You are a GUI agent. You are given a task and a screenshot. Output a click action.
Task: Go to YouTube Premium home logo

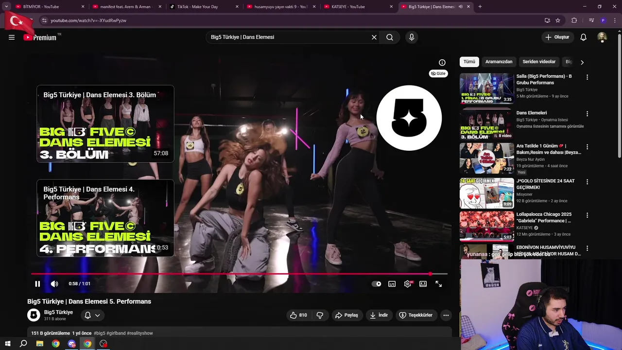coord(40,37)
